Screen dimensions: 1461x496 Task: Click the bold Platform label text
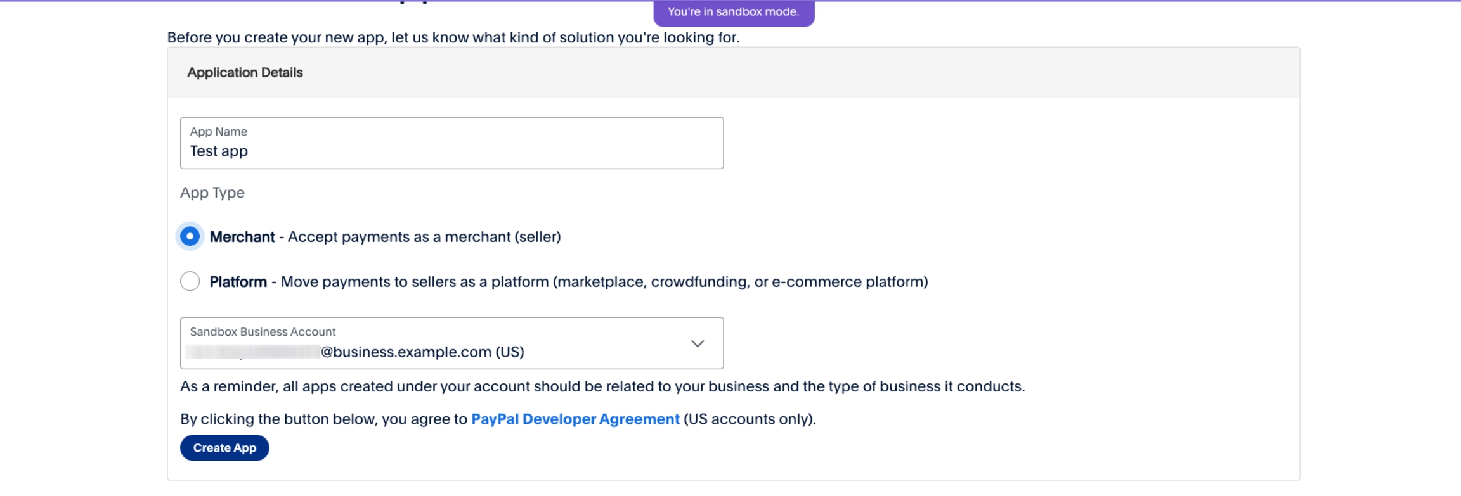click(238, 282)
